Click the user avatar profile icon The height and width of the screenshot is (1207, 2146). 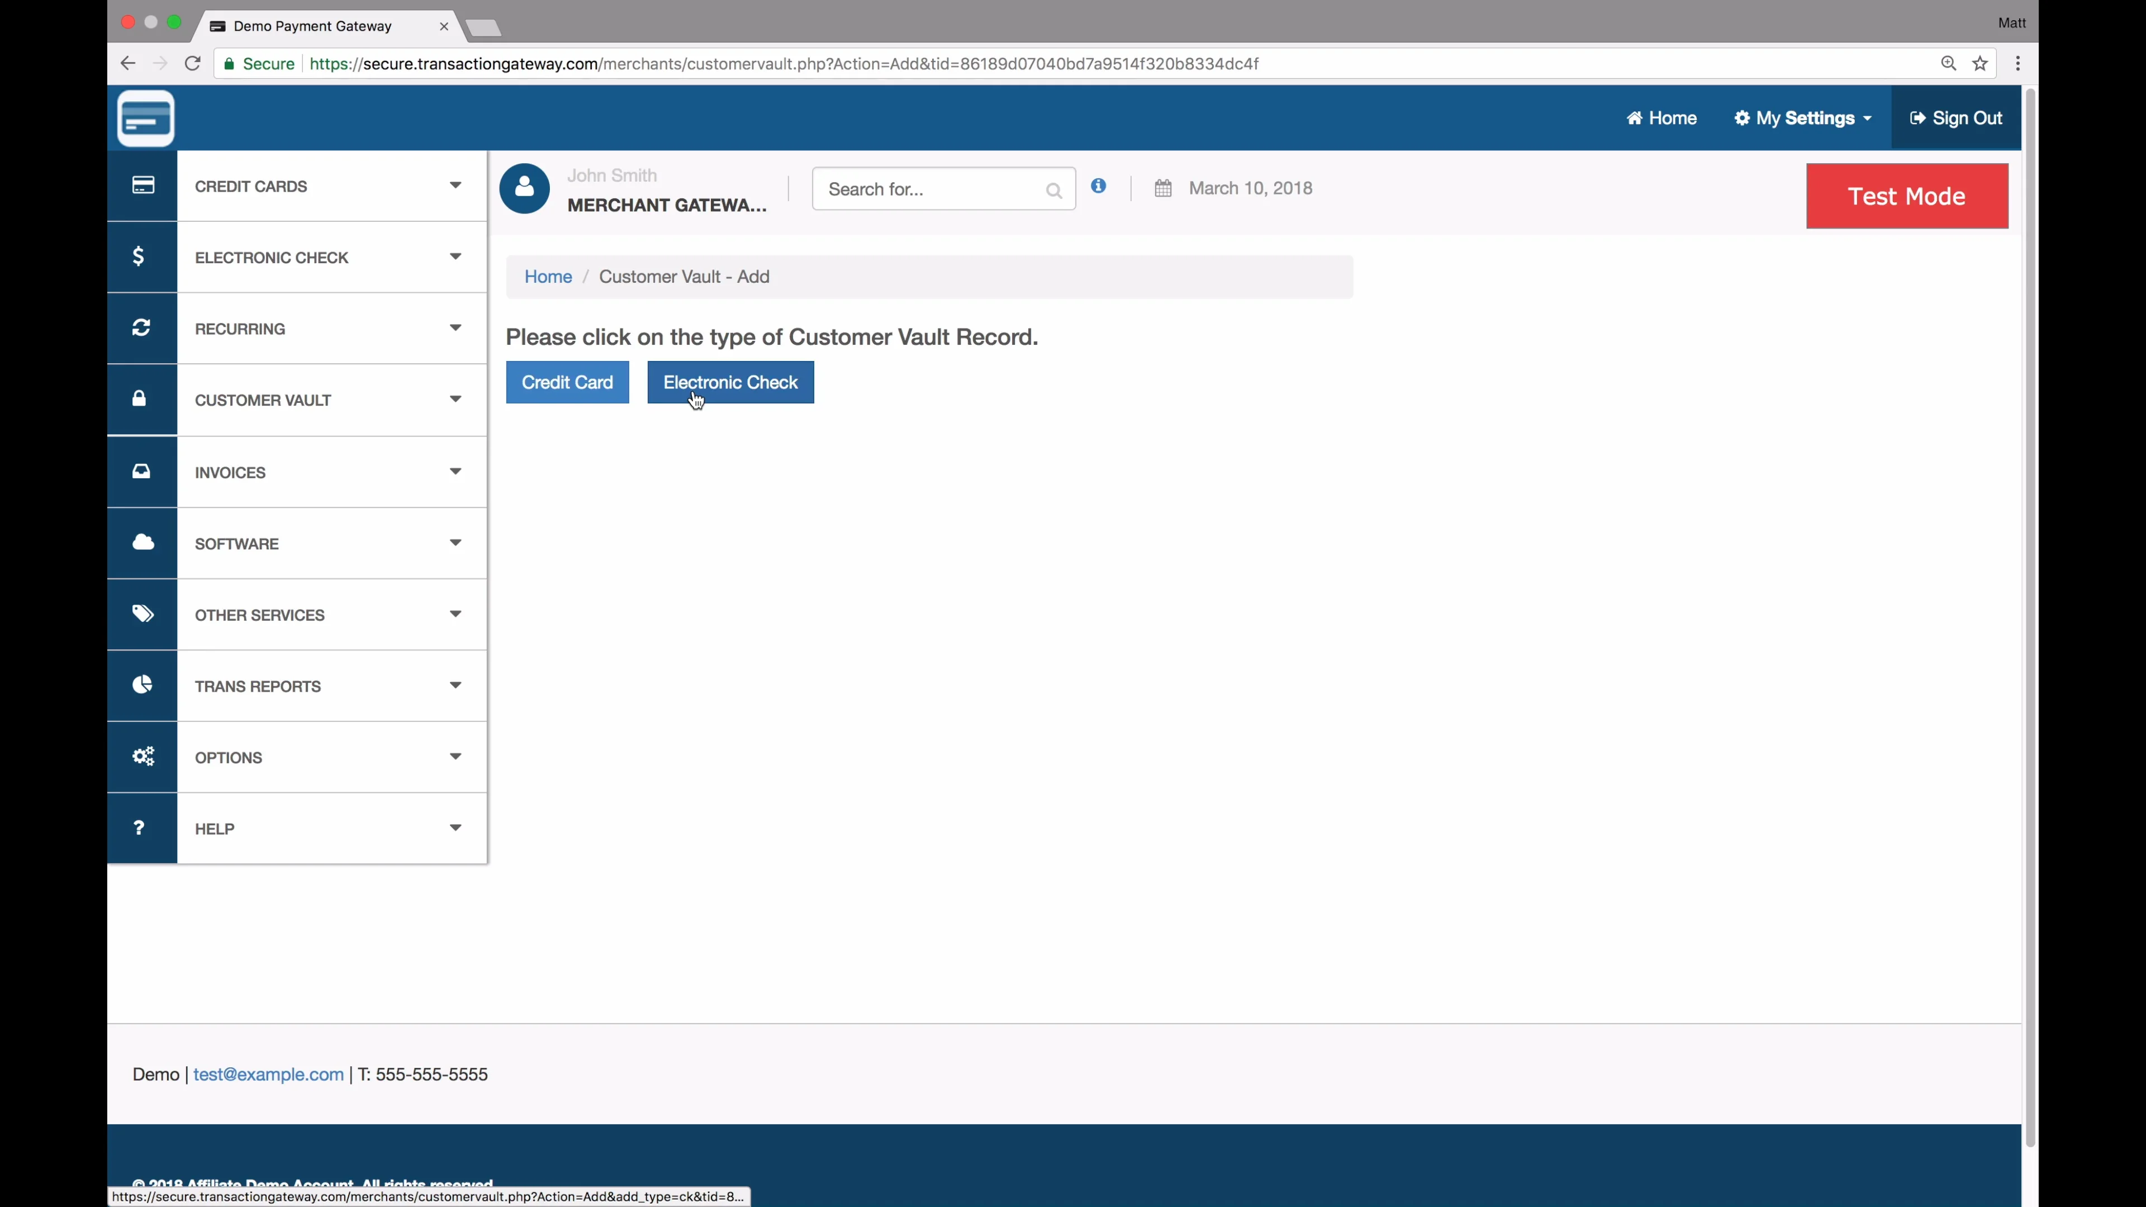(x=524, y=189)
